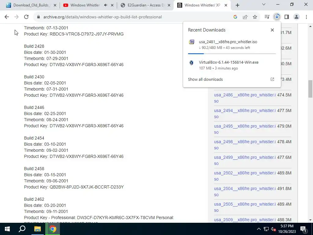Viewport: 313px width, 235px height.
Task: Open media controls icon
Action: (x=267, y=17)
